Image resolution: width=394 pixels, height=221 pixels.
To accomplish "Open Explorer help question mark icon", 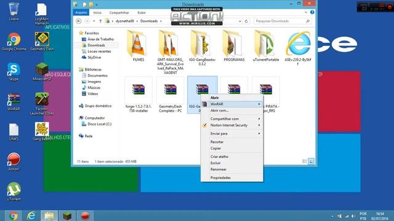I will [x=312, y=12].
